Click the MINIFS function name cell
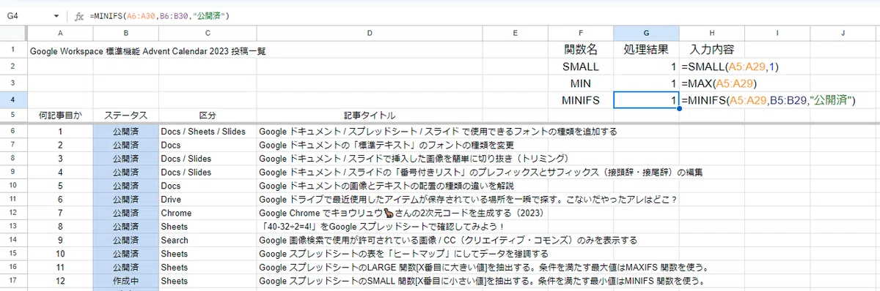This screenshot has width=880, height=291. 581,99
